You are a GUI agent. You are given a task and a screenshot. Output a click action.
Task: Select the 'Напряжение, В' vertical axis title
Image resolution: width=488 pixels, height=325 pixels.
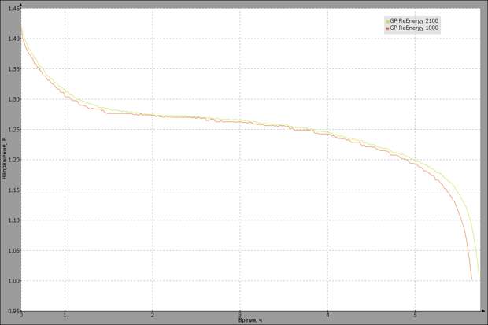(x=4, y=157)
